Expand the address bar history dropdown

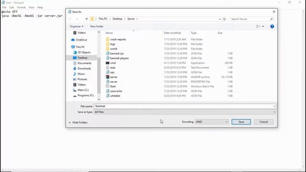click(x=220, y=19)
